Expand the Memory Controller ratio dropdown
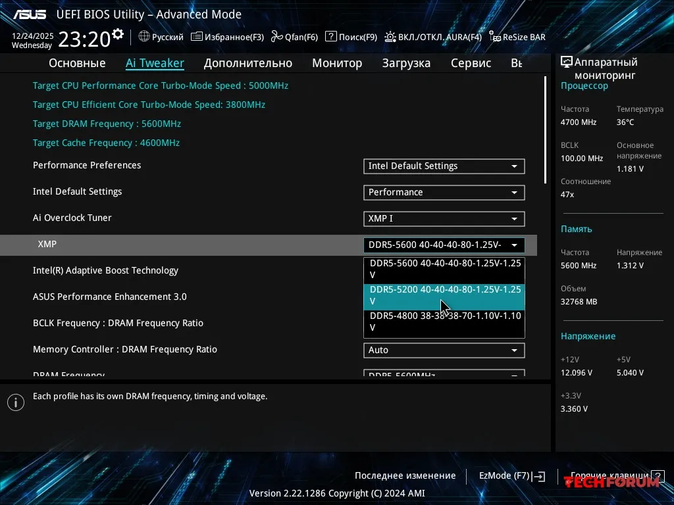The height and width of the screenshot is (505, 674). [x=444, y=350]
